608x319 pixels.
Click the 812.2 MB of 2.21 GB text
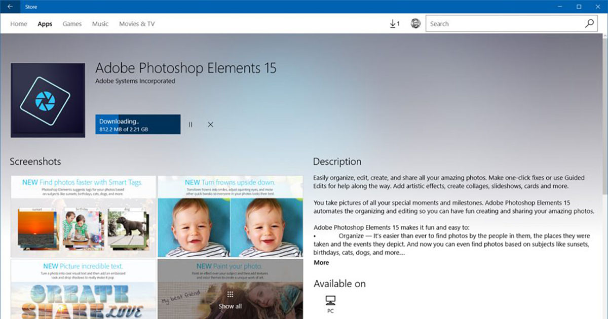(x=124, y=130)
